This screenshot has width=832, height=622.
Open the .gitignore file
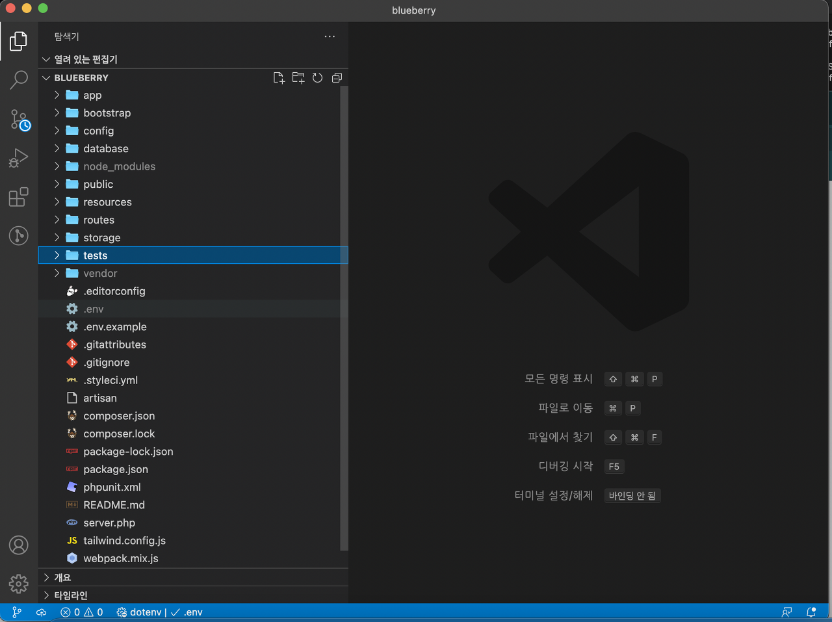click(193, 363)
